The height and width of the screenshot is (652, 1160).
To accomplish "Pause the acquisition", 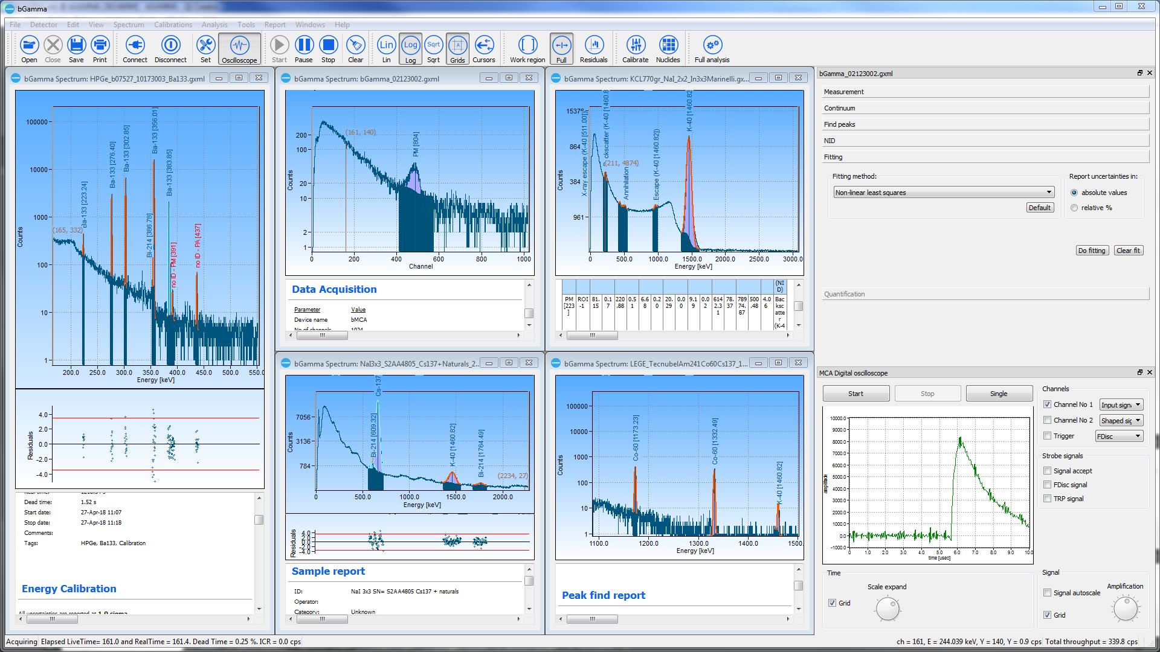I will [303, 49].
